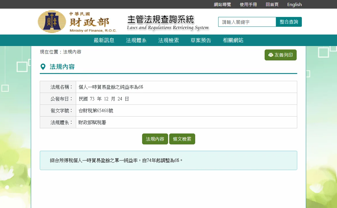
Task: Select regulation name 個人一時貿易盈餘之純益率為6%
Action: point(111,87)
